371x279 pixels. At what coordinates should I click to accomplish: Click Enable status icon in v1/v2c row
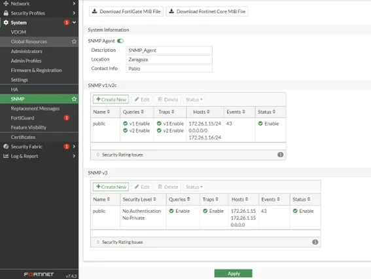click(x=260, y=123)
